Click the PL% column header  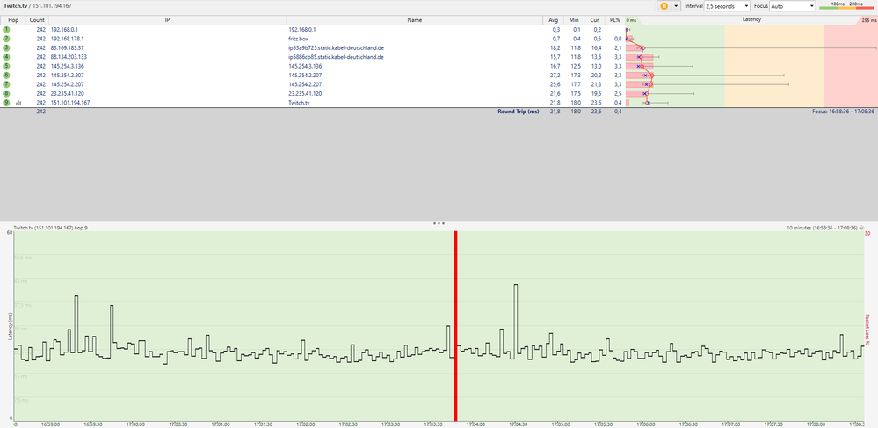pos(614,20)
